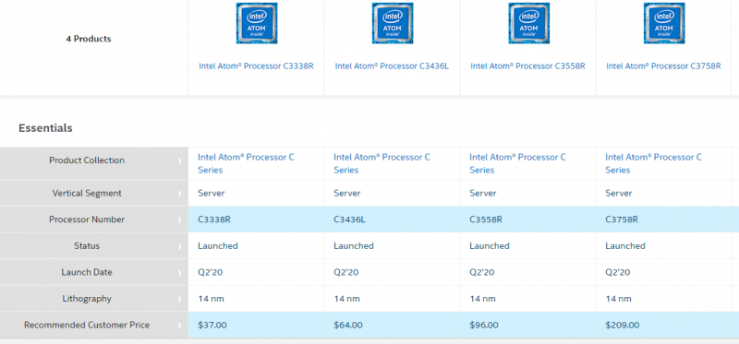Screen dimensions: 739x344
Task: Expand Recommended Customer Price row chevron
Action: pos(179,326)
